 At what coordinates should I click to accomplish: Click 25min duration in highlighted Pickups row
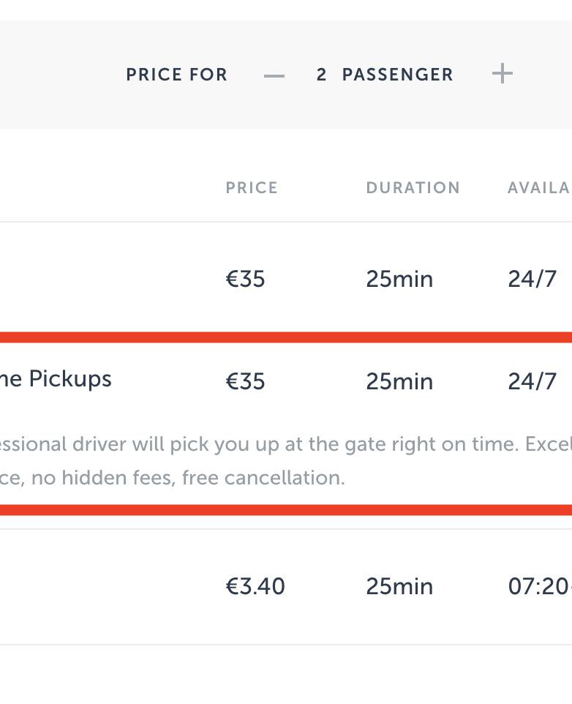pos(399,381)
